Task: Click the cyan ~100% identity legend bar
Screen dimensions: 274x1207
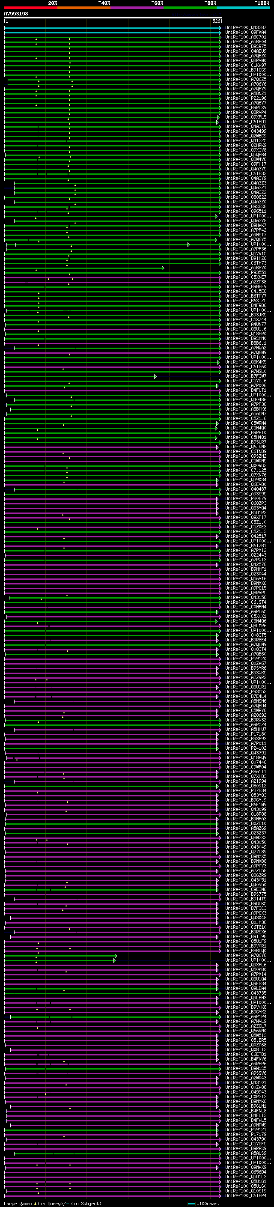Action: click(x=243, y=8)
